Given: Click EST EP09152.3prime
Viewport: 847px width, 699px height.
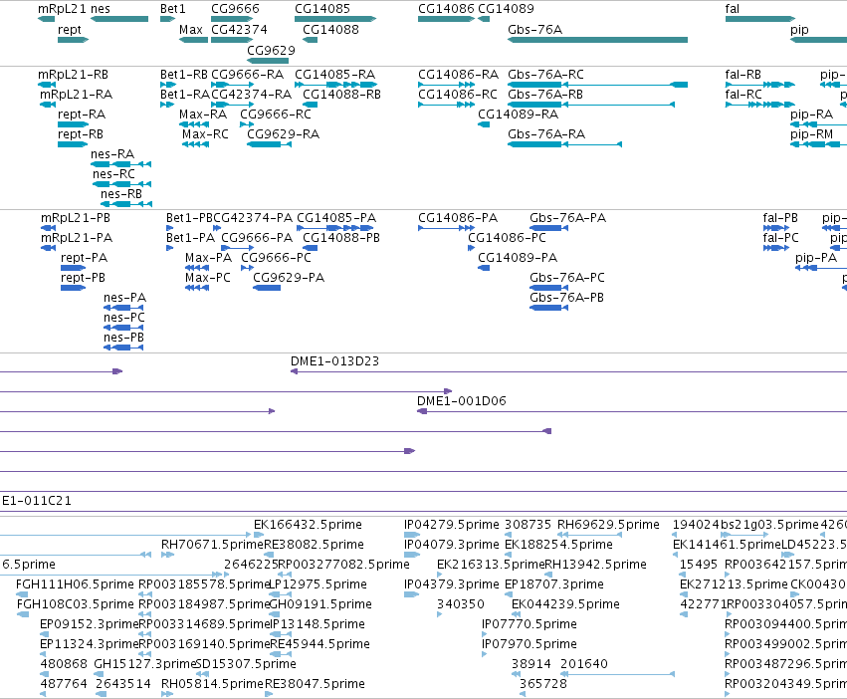Looking at the screenshot, I should pyautogui.click(x=90, y=624).
